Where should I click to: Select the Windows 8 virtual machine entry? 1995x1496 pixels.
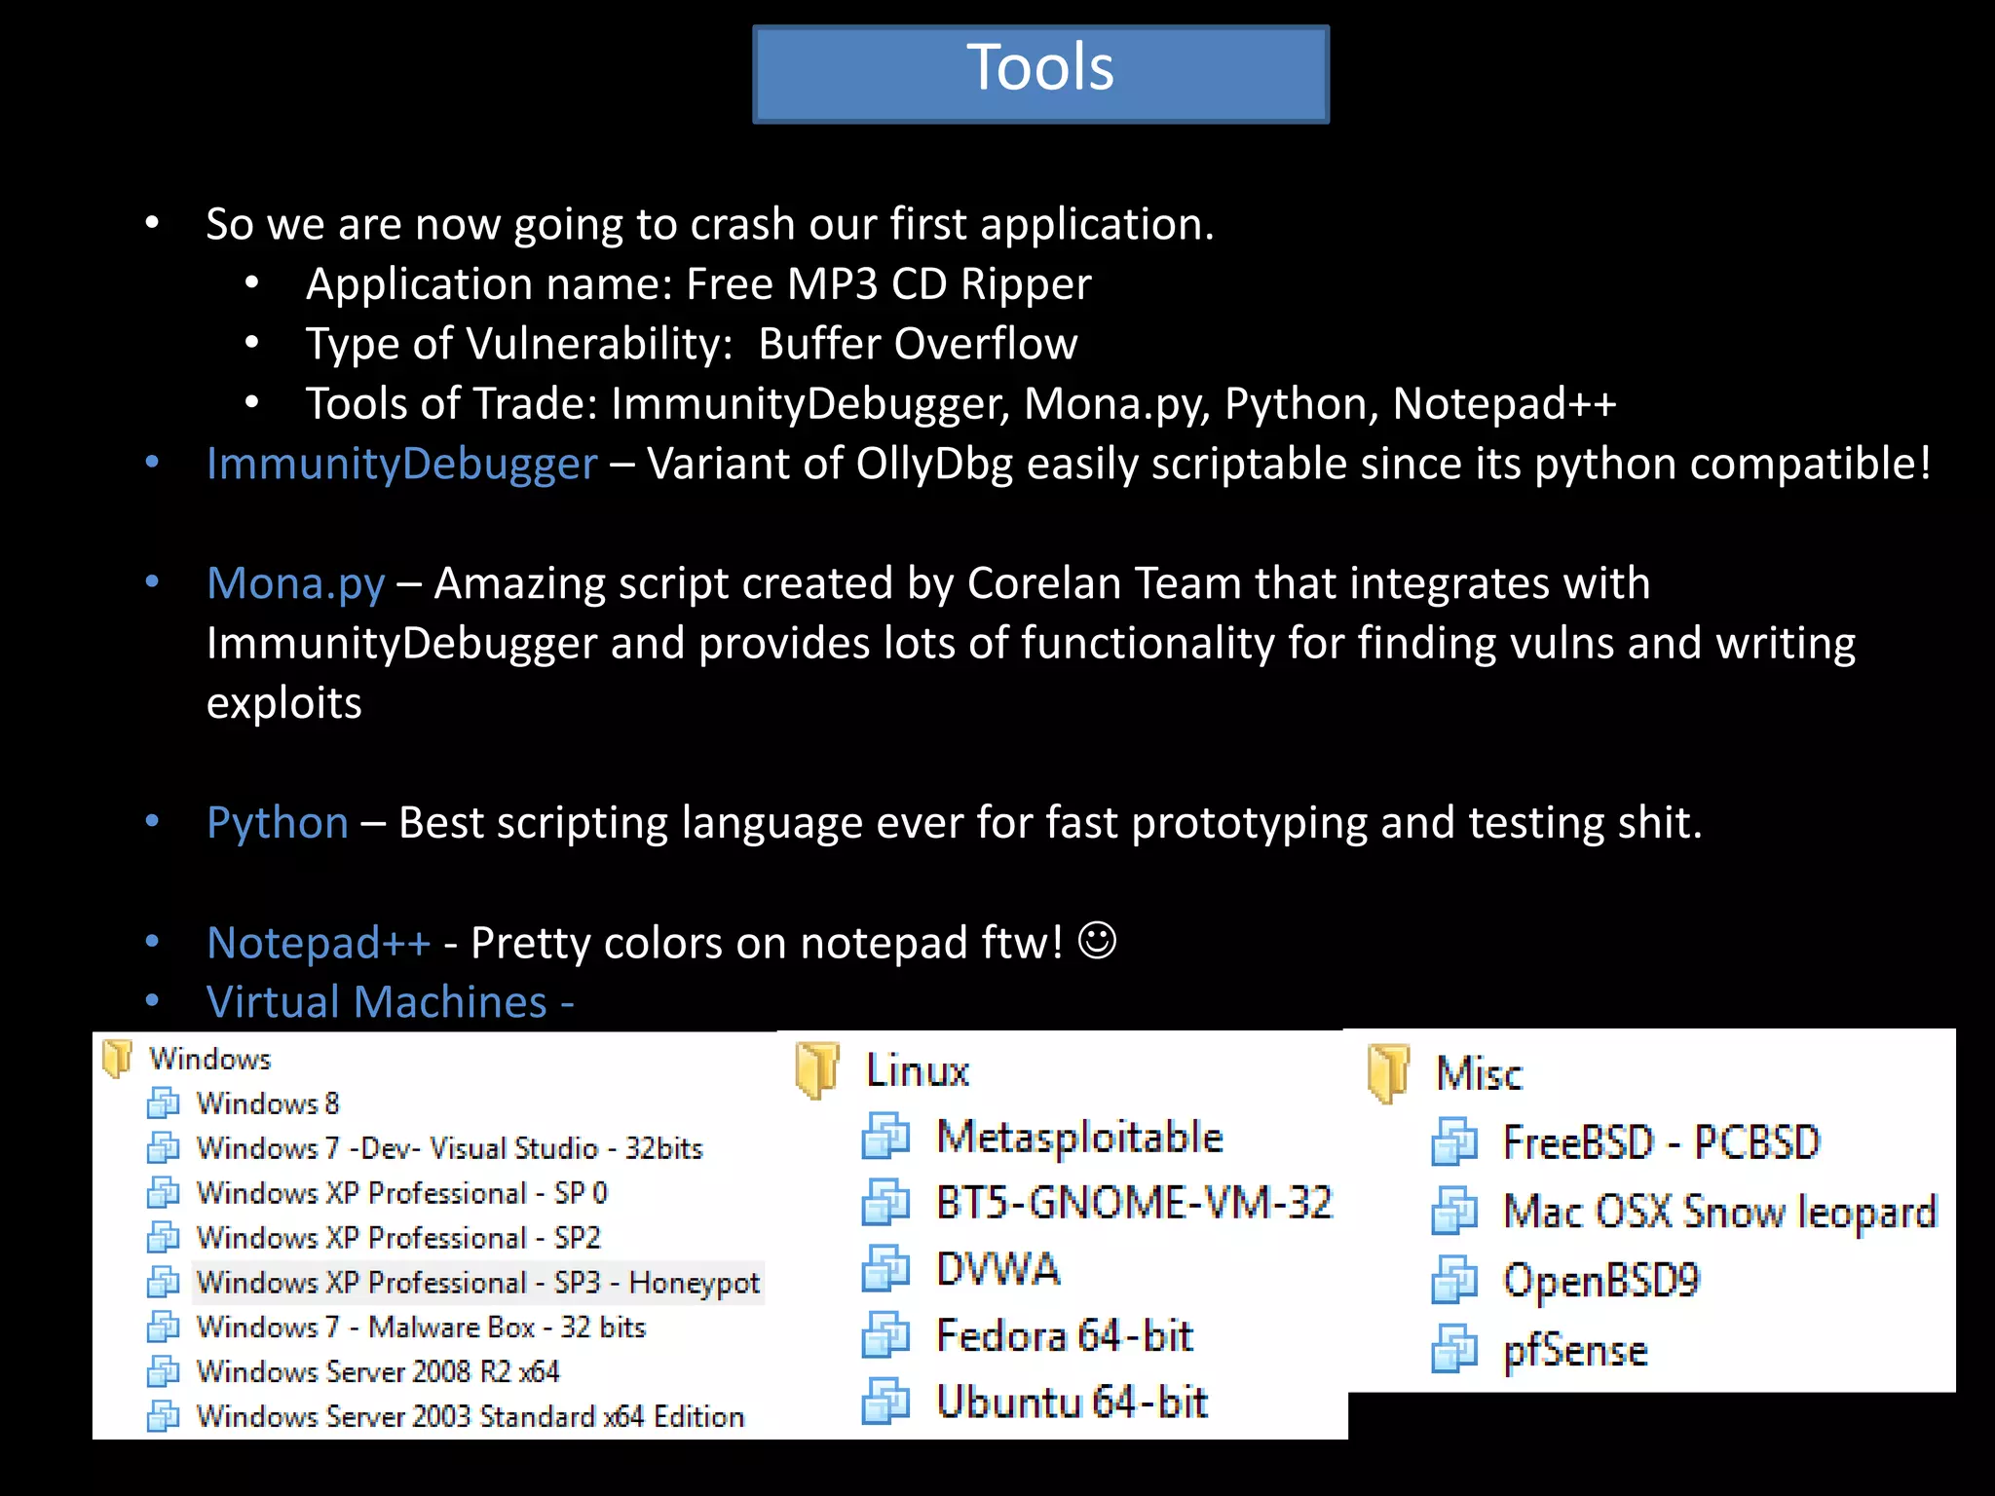click(268, 1103)
